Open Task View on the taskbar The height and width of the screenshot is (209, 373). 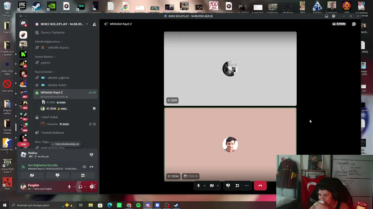pyautogui.click(x=81, y=205)
